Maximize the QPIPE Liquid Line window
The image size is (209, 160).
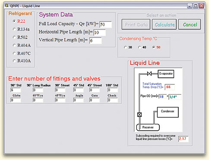196,6
